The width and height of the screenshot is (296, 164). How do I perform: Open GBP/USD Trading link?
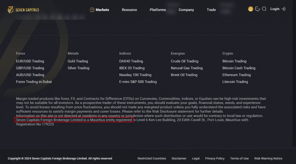point(30,68)
